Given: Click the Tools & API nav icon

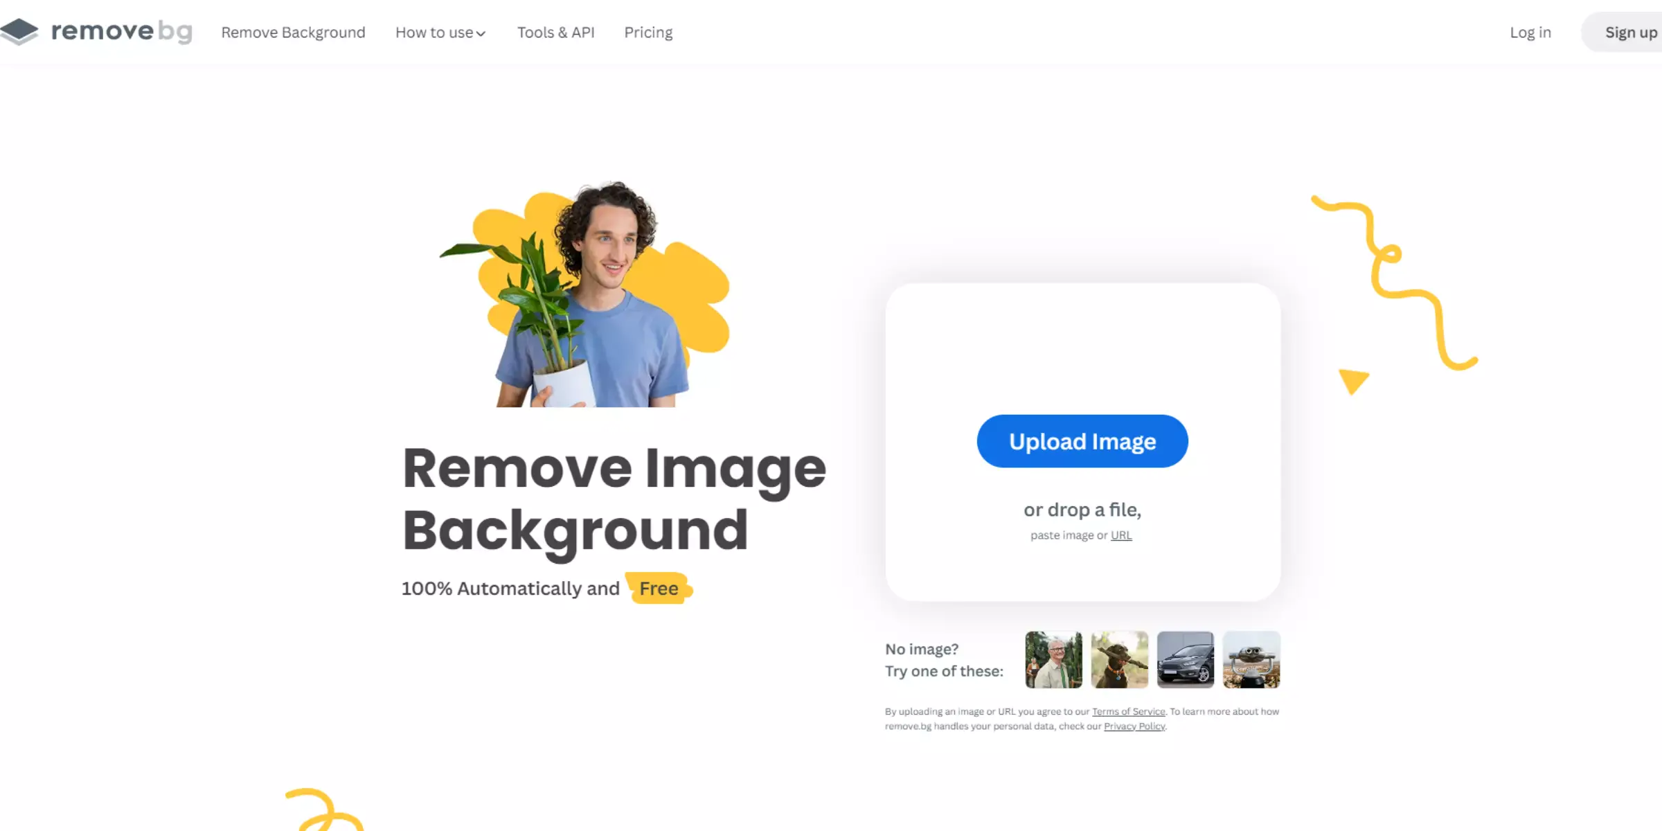Looking at the screenshot, I should pyautogui.click(x=555, y=32).
